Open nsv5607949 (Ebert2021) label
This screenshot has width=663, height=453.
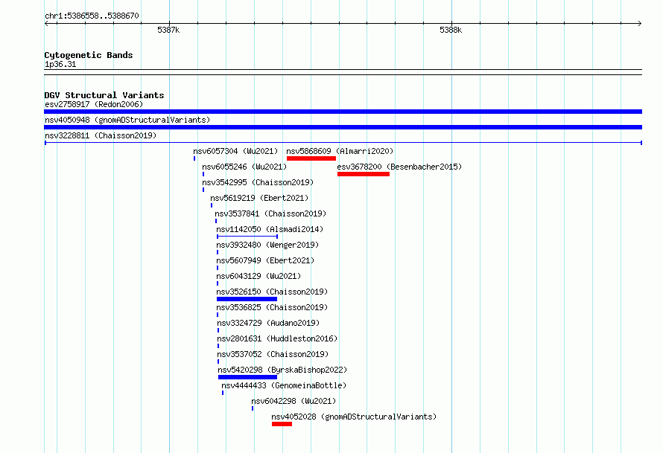click(x=265, y=260)
